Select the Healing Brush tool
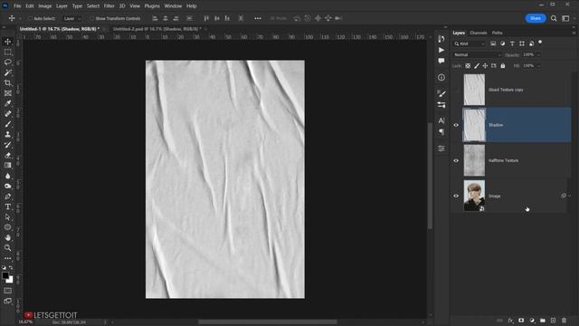 pyautogui.click(x=8, y=114)
